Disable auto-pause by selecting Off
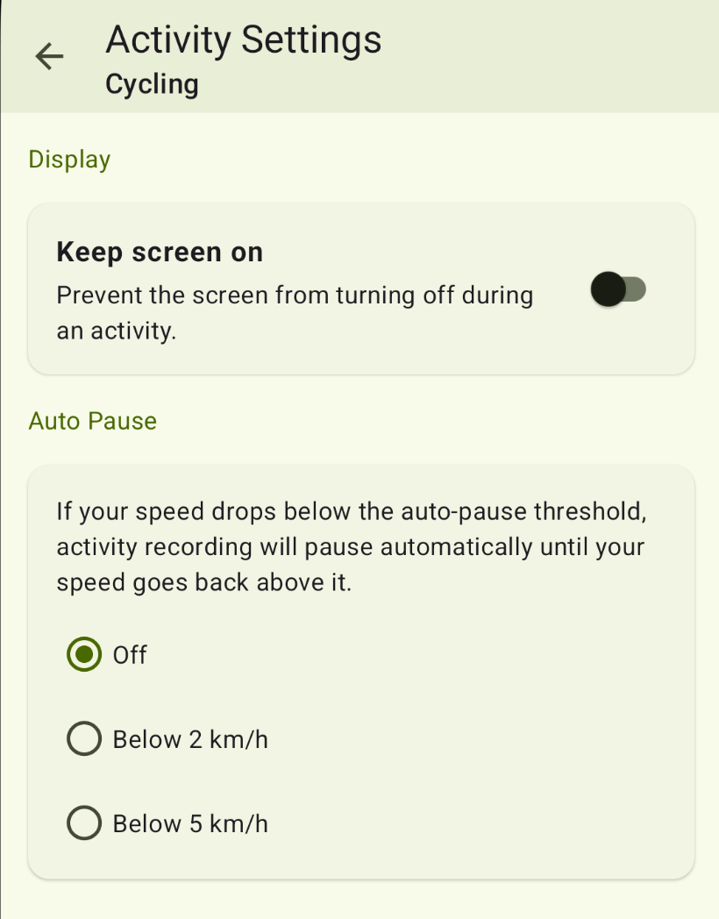This screenshot has width=719, height=919. (83, 654)
